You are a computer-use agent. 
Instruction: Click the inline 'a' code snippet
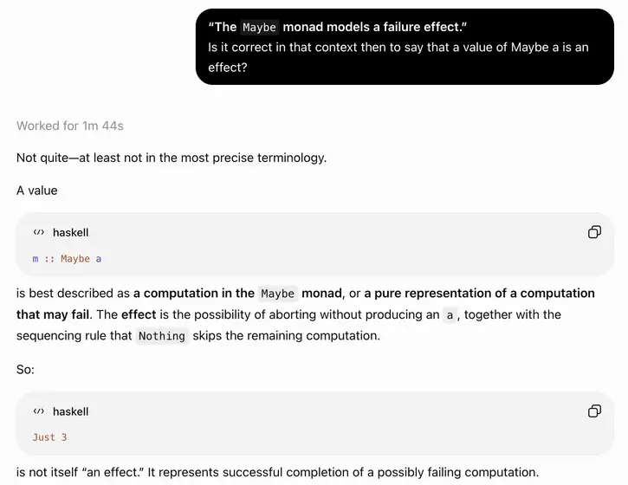tap(450, 315)
